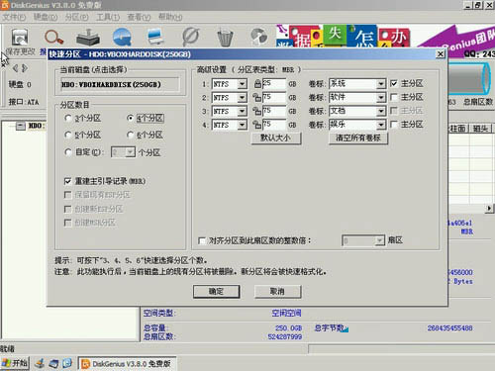Open the Help menu
Viewport: 495px width, 371px height.
[170, 17]
